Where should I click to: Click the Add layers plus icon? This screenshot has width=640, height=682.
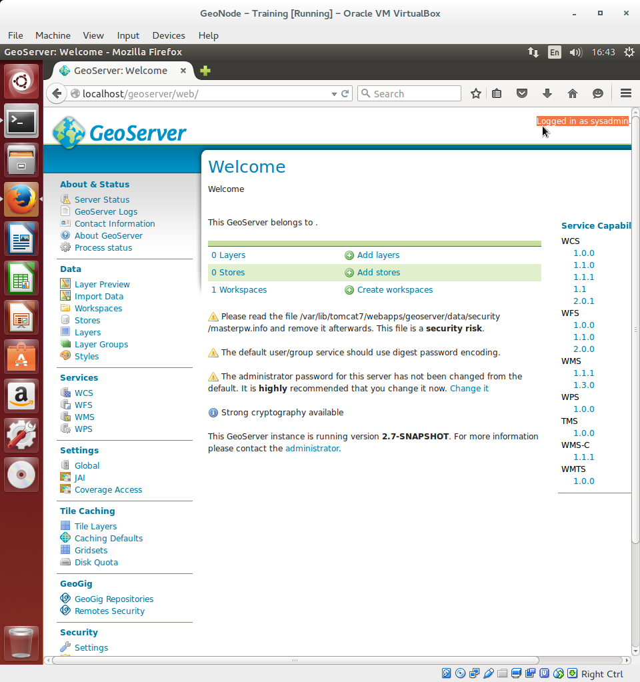(349, 255)
